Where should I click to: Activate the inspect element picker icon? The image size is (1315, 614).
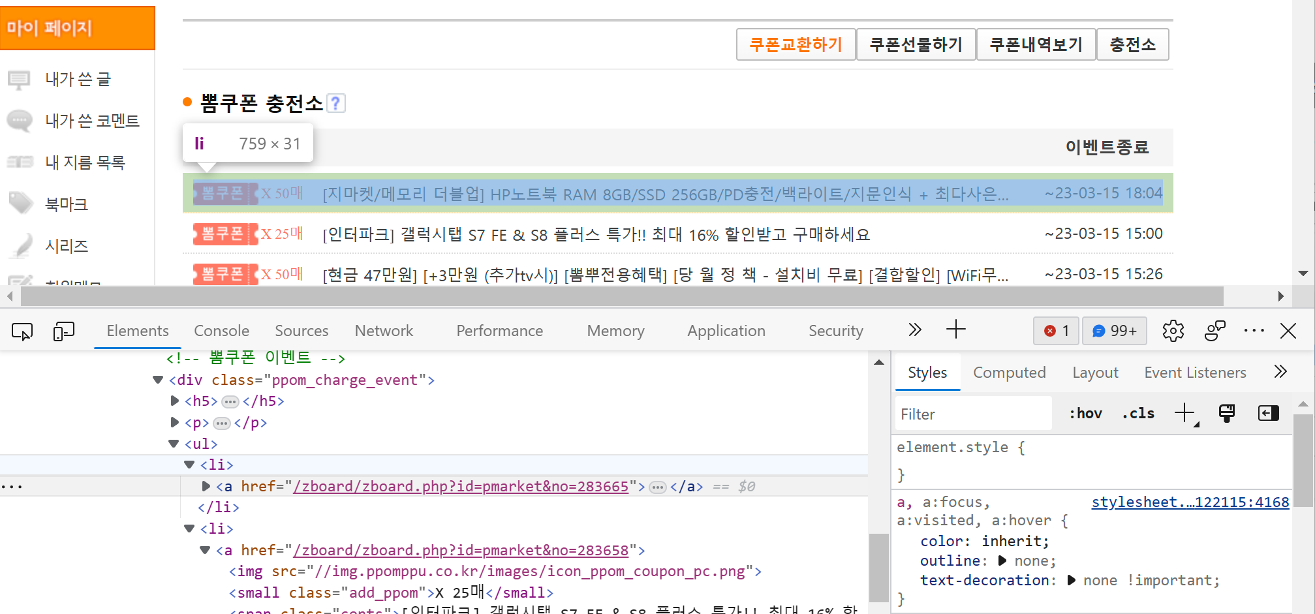[22, 331]
